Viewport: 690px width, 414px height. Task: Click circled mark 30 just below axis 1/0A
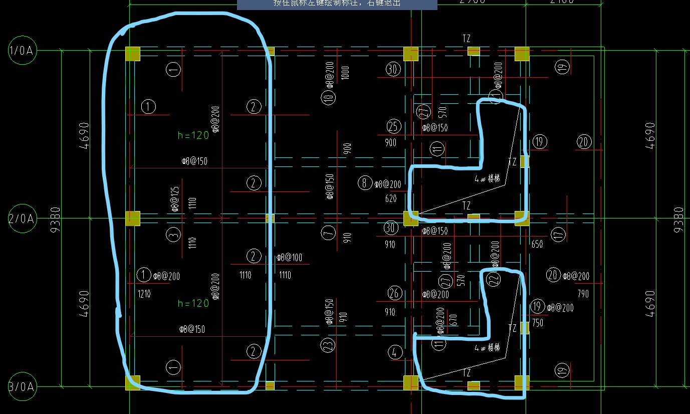(393, 69)
